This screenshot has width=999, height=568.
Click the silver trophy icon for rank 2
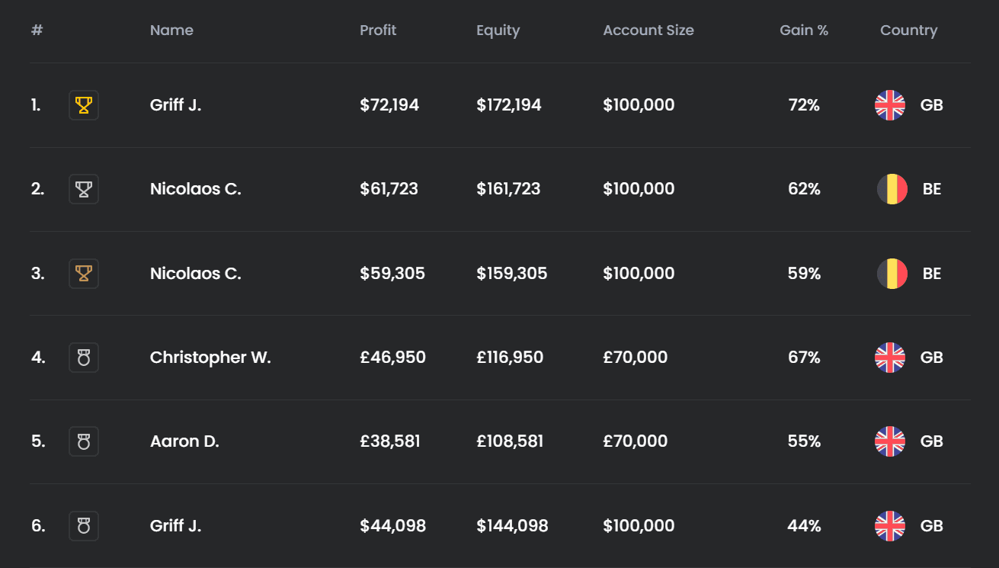(x=84, y=189)
